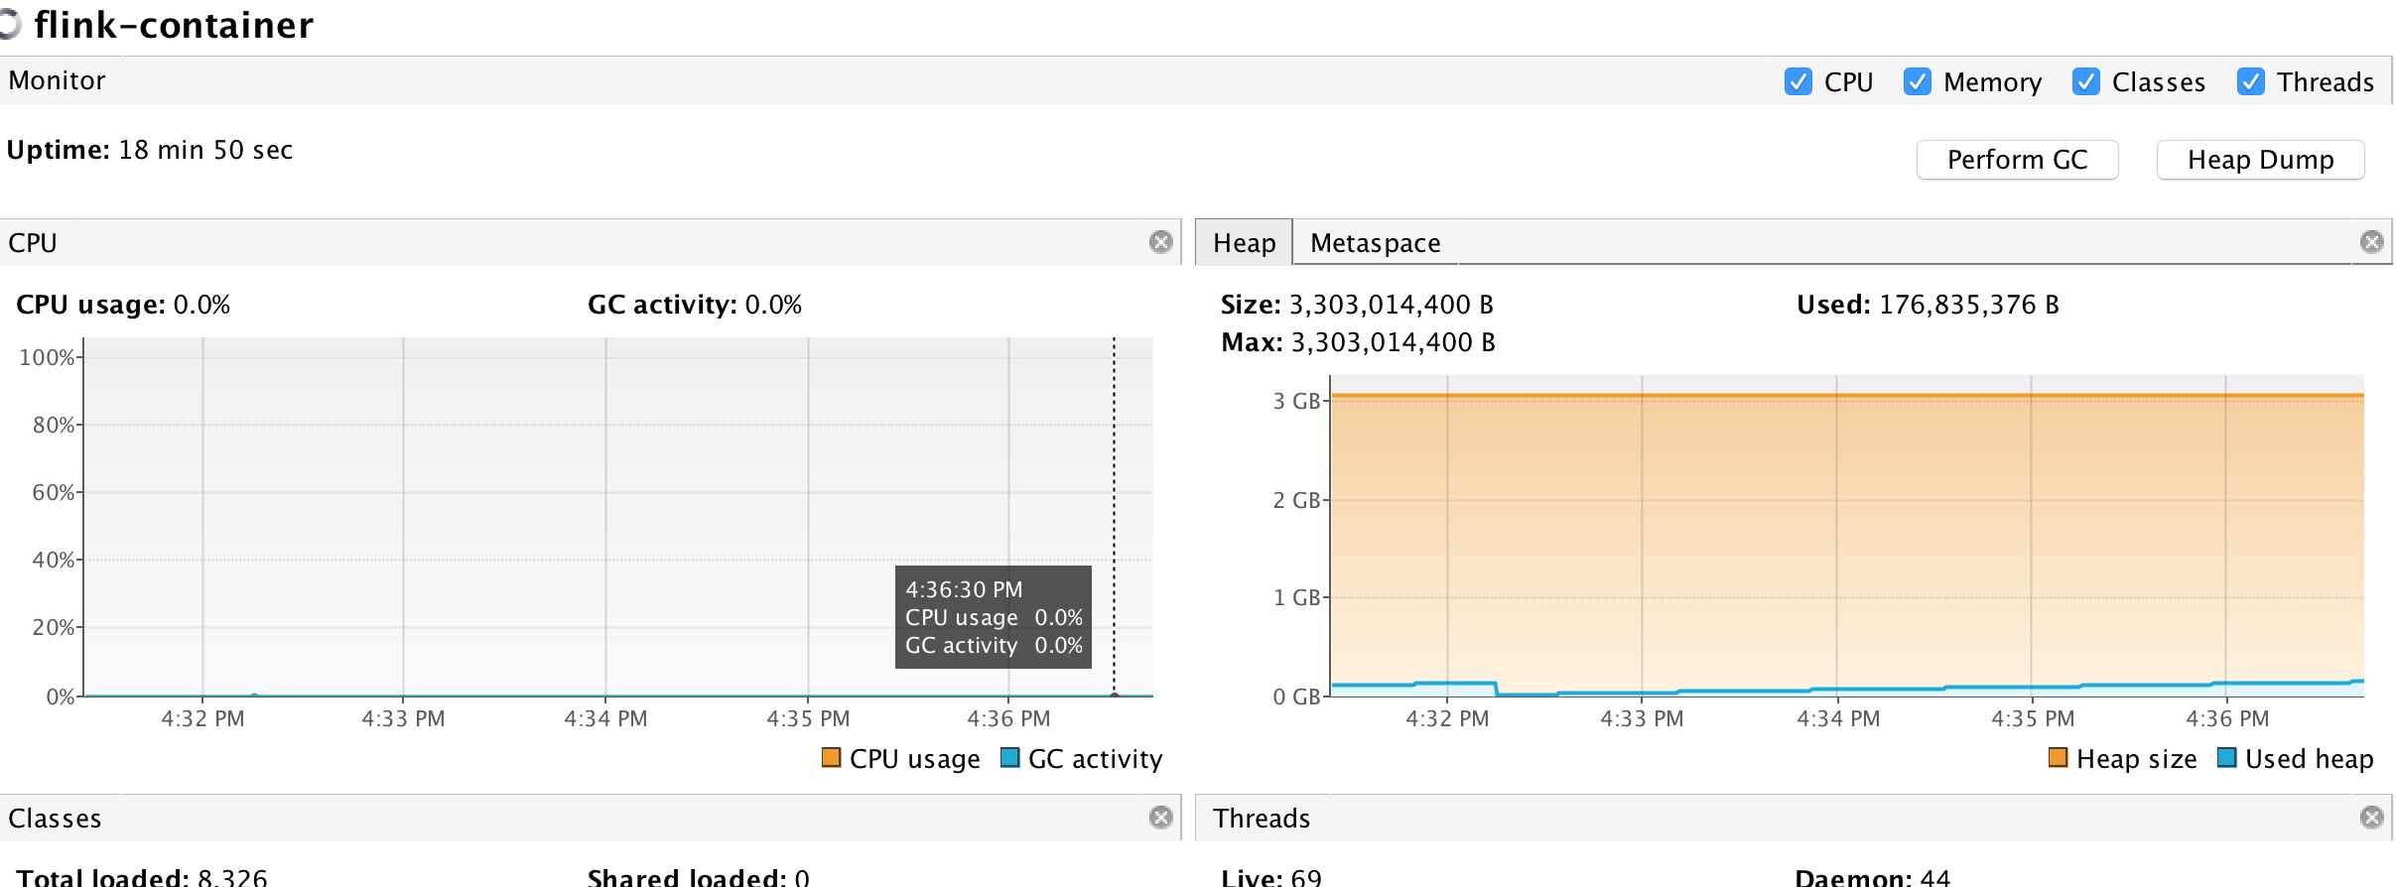Image resolution: width=2396 pixels, height=887 pixels.
Task: Close the Threads panel
Action: tap(2371, 818)
